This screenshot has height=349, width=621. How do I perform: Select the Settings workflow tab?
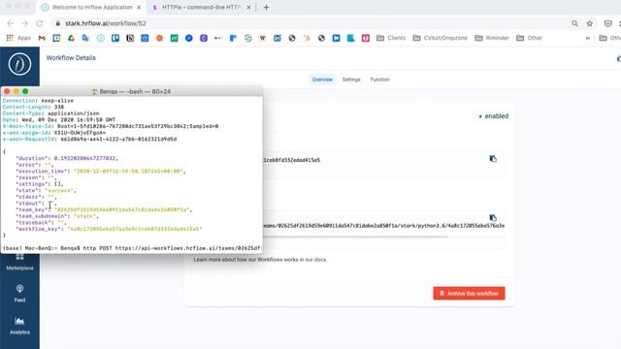[351, 79]
